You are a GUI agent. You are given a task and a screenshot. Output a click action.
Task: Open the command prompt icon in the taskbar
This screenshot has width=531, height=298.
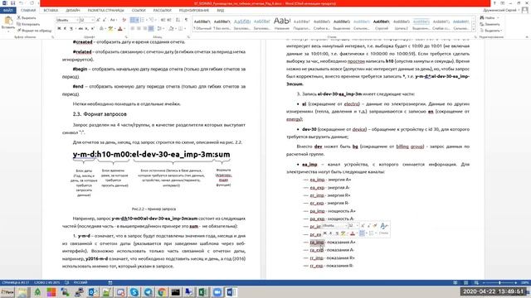(175, 292)
